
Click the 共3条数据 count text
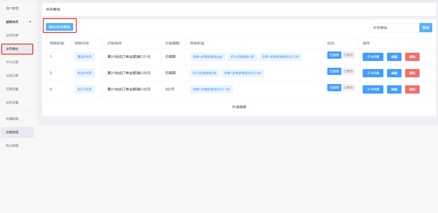[239, 107]
